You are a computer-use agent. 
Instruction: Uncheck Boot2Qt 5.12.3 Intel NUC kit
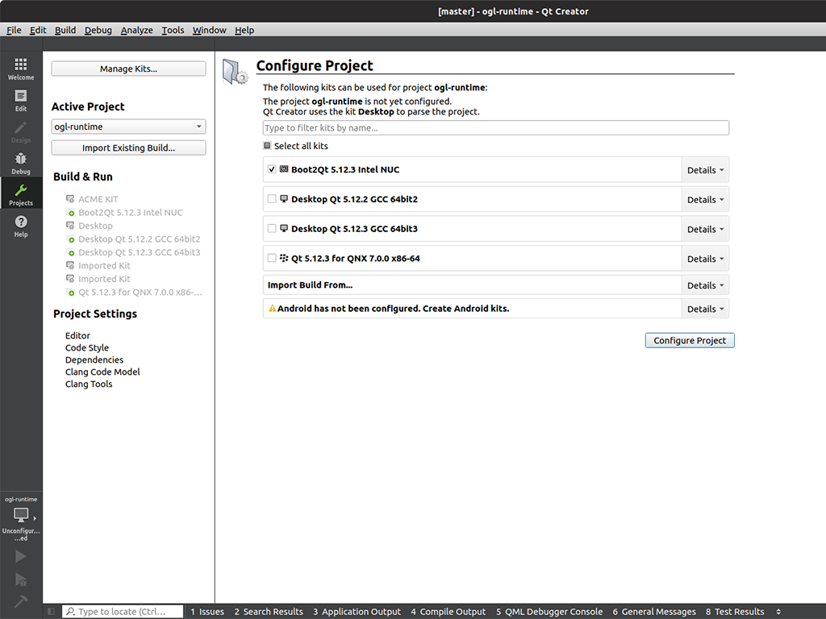(x=272, y=169)
